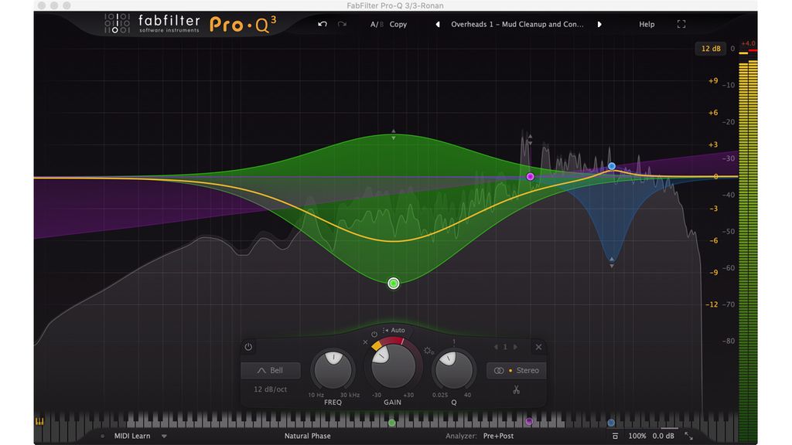Remove the band using the X icon

tap(538, 347)
